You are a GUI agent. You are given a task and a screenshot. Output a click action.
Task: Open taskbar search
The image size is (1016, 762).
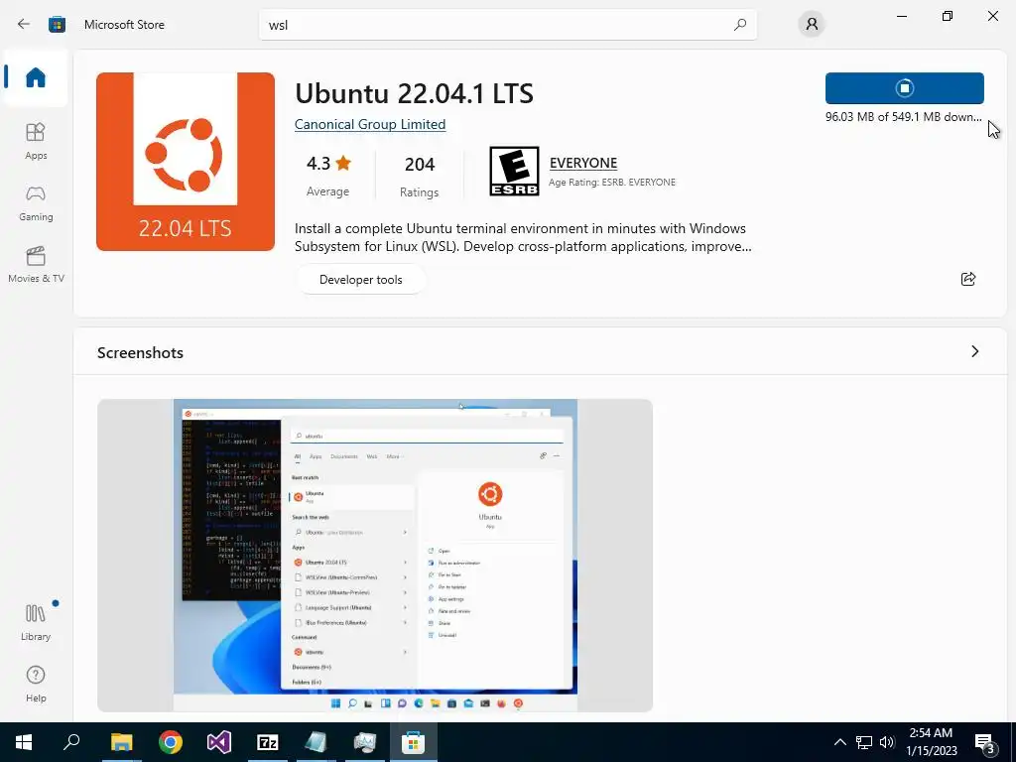click(71, 742)
